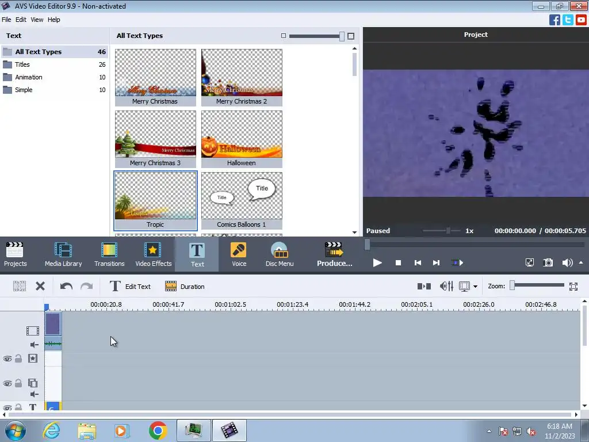Image resolution: width=589 pixels, height=442 pixels.
Task: Switch to storyboard view icon
Action: 424,287
